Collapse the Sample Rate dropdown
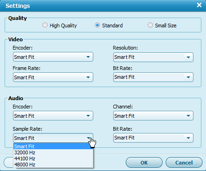The height and width of the screenshot is (171, 206). pyautogui.click(x=53, y=138)
